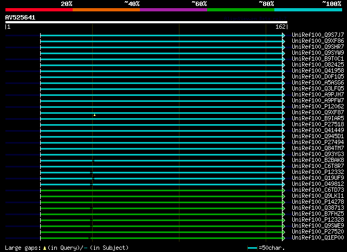This screenshot has width=347, height=252.
Task: Select the UniRef100_P27518 label
Action: (x=318, y=125)
